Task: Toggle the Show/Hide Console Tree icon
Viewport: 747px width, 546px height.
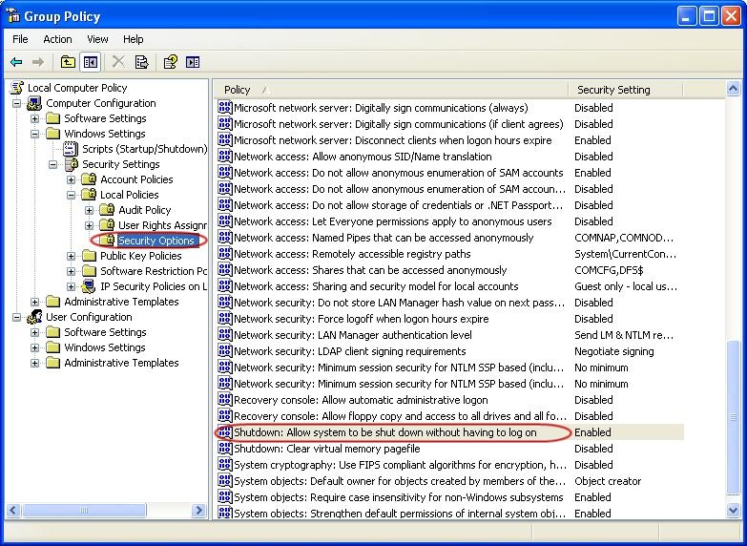Action: tap(90, 62)
